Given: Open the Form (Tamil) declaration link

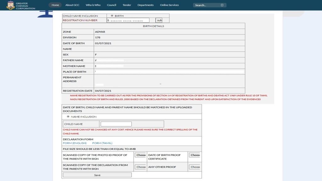Looking at the screenshot, I should (102, 143).
